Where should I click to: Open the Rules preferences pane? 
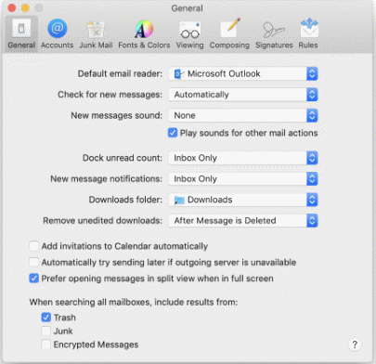(308, 33)
